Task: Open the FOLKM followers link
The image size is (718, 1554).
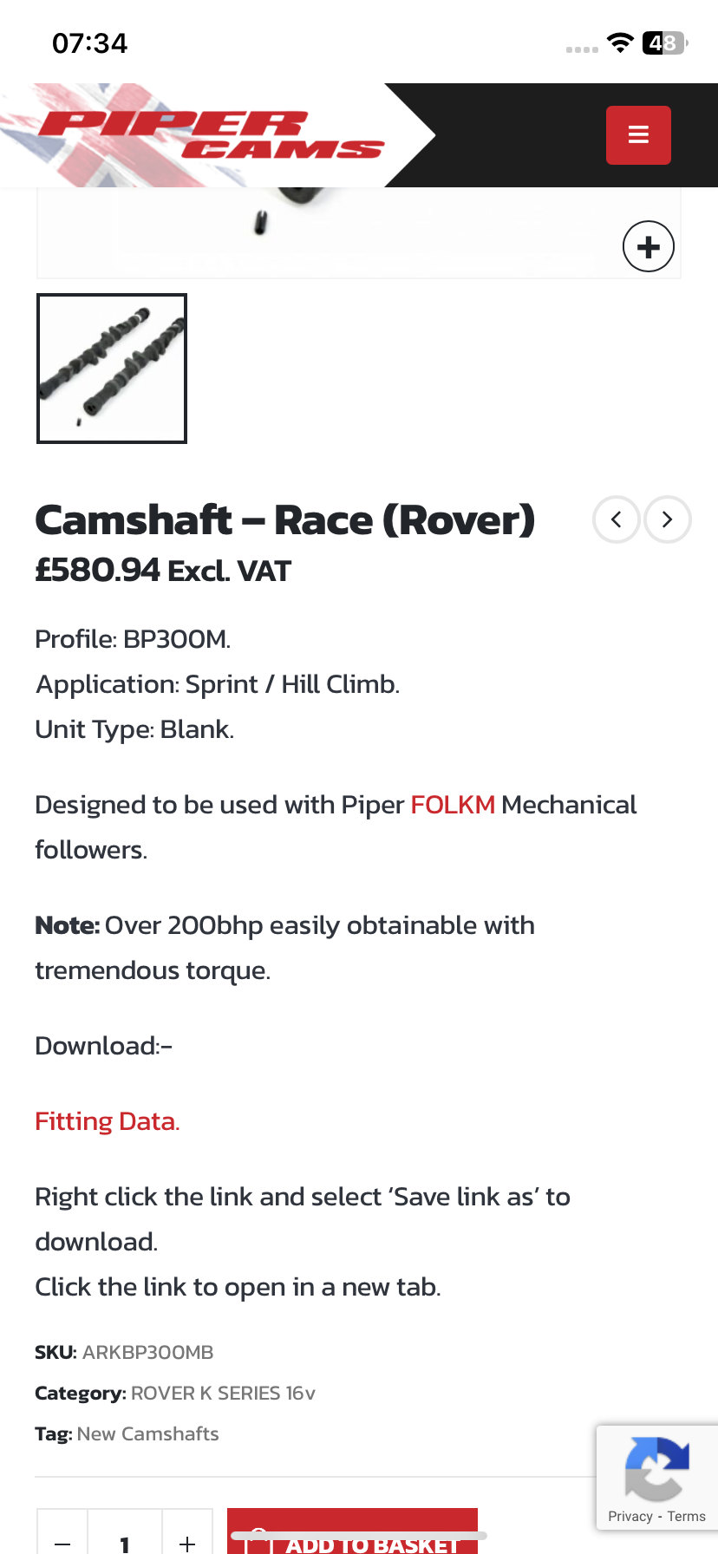Action: (x=453, y=805)
